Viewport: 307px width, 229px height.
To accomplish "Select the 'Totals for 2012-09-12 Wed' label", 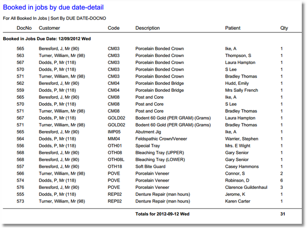I will click(162, 214).
